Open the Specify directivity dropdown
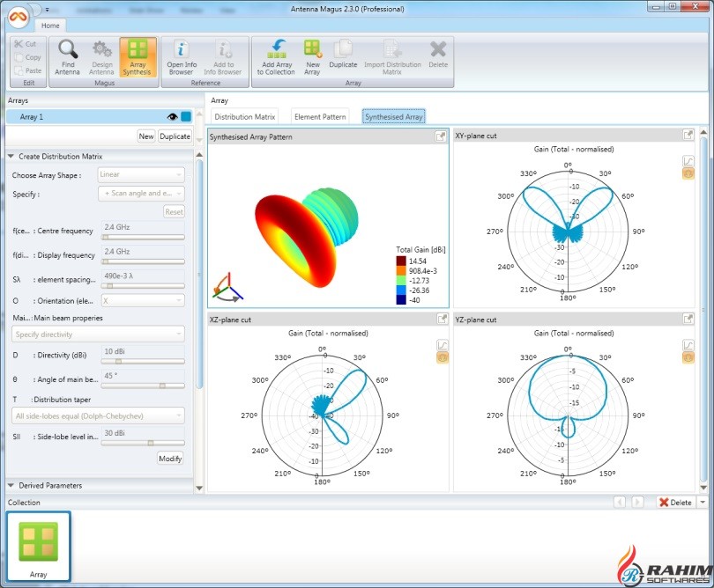714x588 pixels. point(98,334)
